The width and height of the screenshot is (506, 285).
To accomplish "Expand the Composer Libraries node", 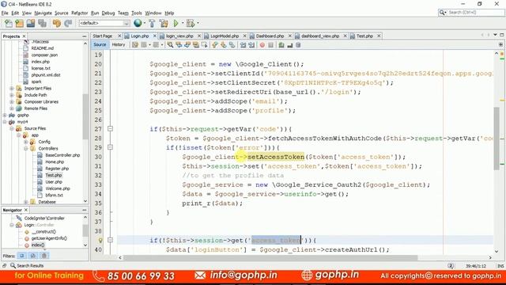I will click(x=12, y=102).
